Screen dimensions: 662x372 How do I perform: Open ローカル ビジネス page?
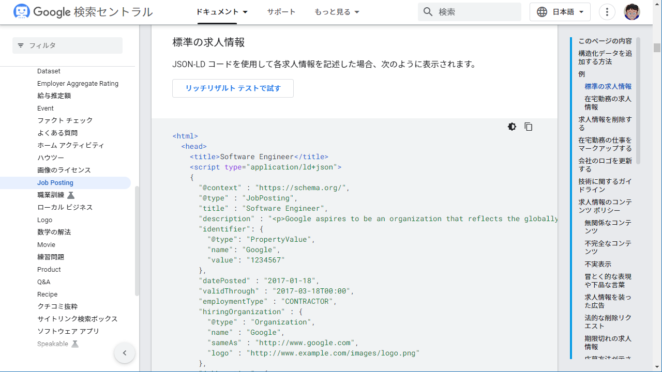(65, 207)
